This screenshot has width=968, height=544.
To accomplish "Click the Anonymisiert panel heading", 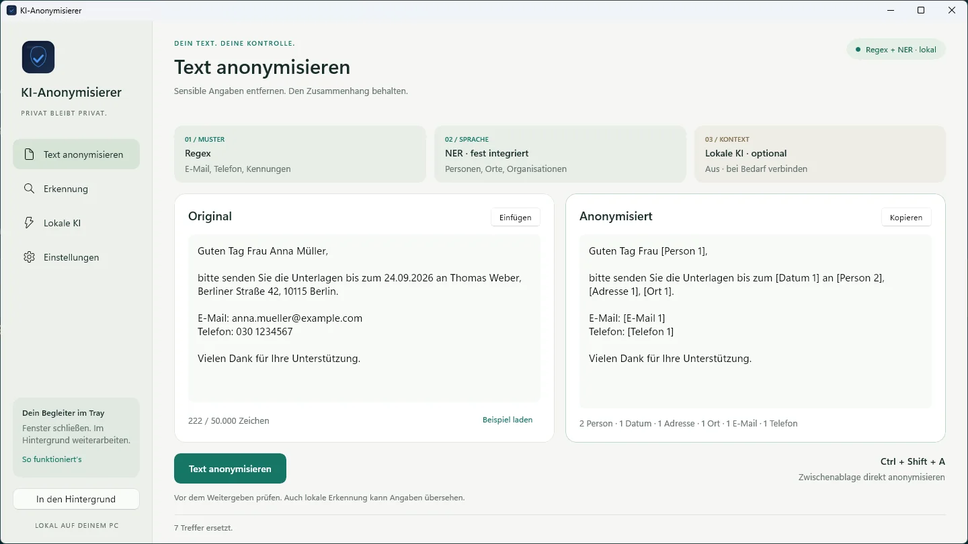I will 616,216.
